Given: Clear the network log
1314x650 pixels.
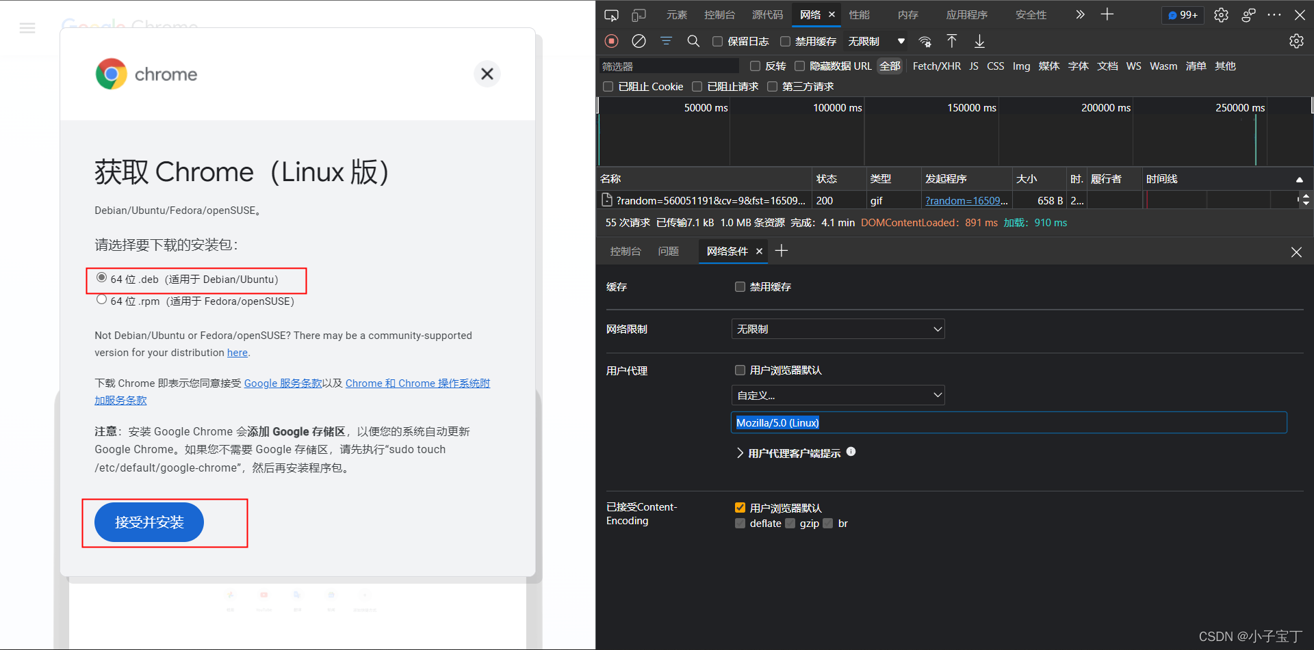Looking at the screenshot, I should pos(639,41).
